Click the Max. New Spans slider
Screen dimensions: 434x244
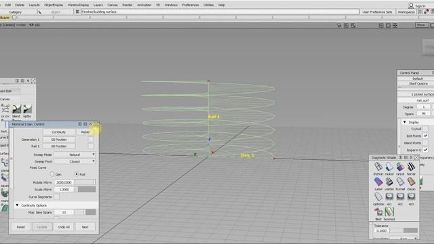coord(85,212)
